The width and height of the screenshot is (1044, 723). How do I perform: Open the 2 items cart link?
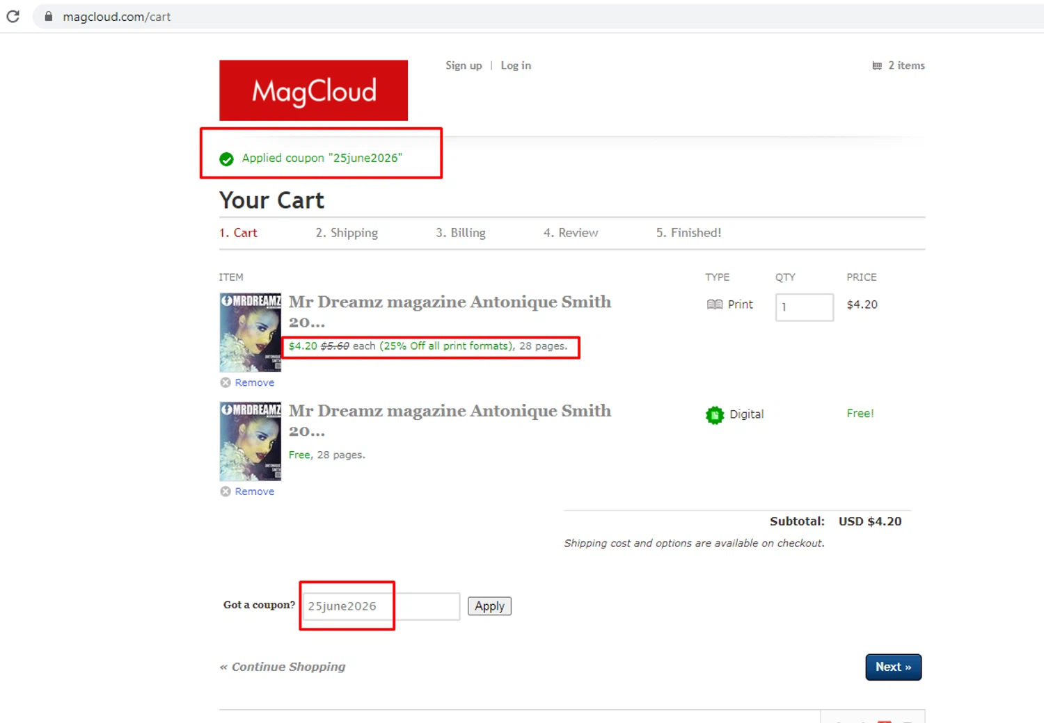coord(906,65)
